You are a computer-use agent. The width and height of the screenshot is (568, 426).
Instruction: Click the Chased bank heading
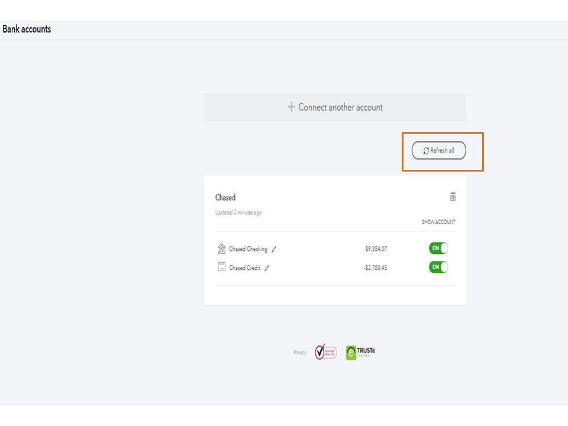pos(225,198)
